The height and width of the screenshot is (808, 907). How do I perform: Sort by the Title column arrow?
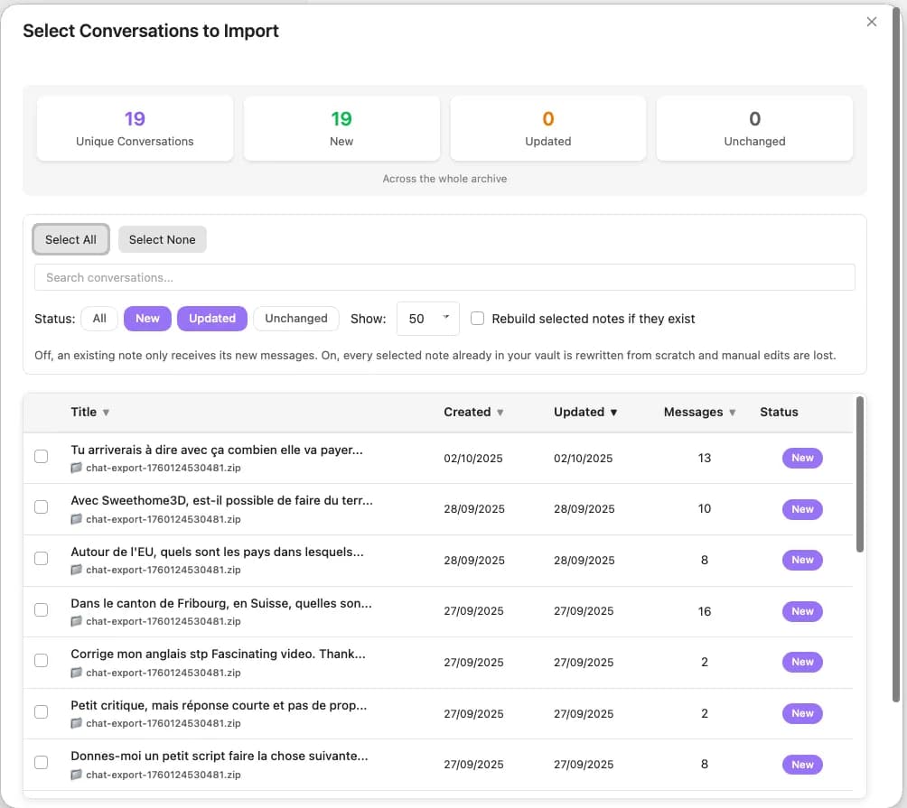click(x=106, y=413)
